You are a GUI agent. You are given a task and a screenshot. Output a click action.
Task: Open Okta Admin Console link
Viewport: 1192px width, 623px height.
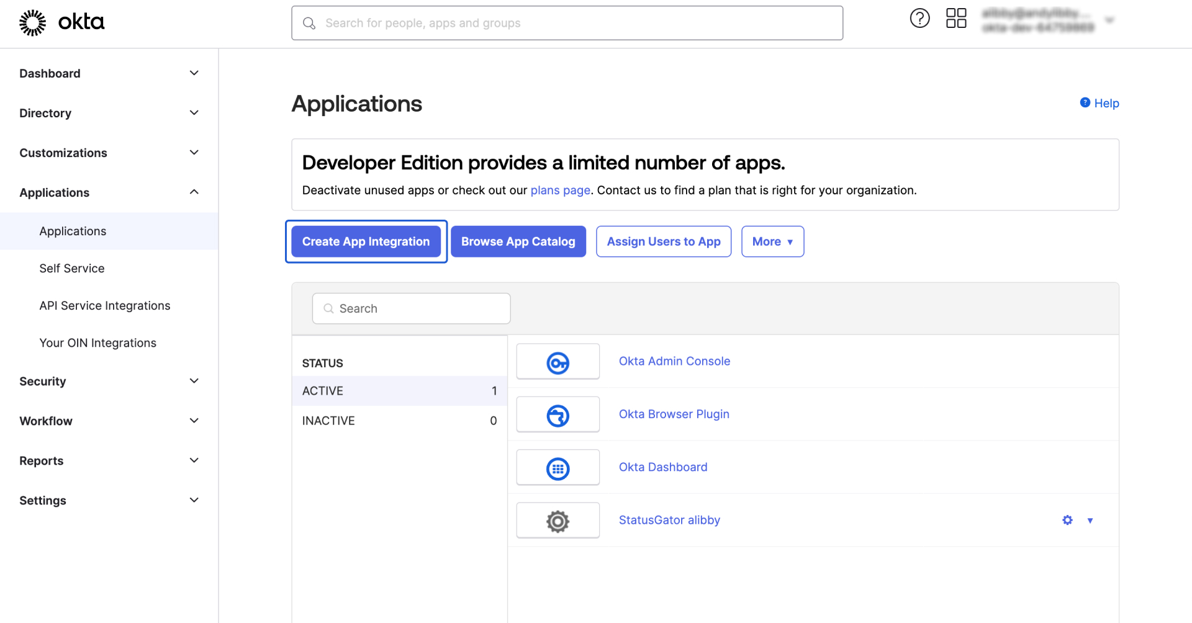click(x=674, y=361)
